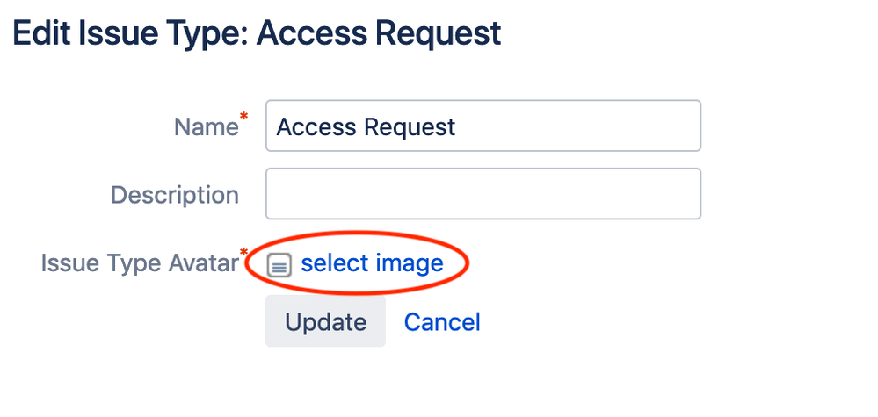Click the Issue Type Avatar label
This screenshot has height=417, width=878.
pos(140,263)
